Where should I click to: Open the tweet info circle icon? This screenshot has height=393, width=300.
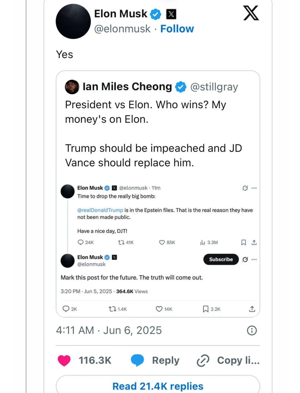(252, 330)
